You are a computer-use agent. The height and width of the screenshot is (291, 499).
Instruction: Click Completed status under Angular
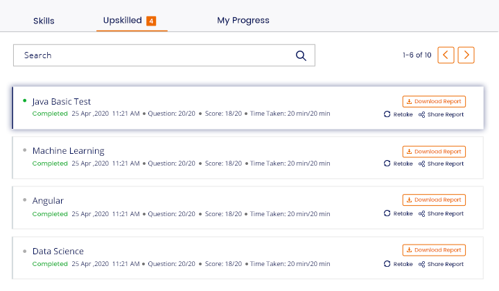point(50,214)
